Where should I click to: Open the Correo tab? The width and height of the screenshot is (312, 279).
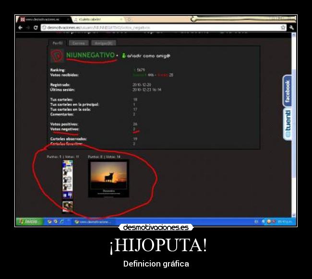(x=79, y=43)
